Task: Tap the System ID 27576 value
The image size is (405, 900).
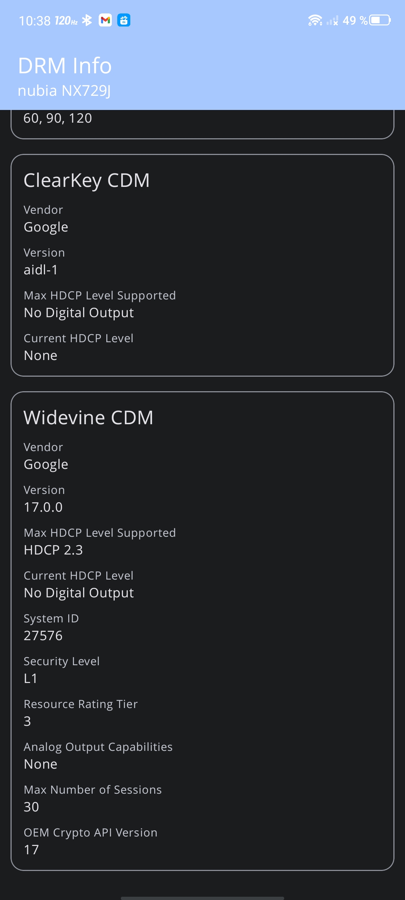Action: point(43,635)
